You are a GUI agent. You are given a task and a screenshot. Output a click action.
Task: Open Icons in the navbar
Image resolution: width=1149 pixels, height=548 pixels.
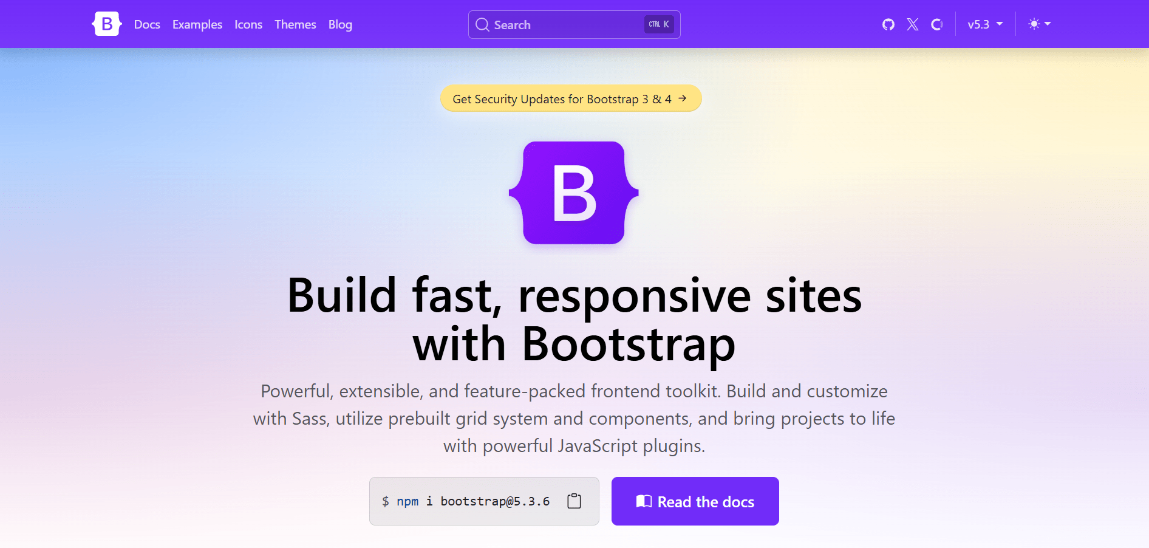pos(248,24)
